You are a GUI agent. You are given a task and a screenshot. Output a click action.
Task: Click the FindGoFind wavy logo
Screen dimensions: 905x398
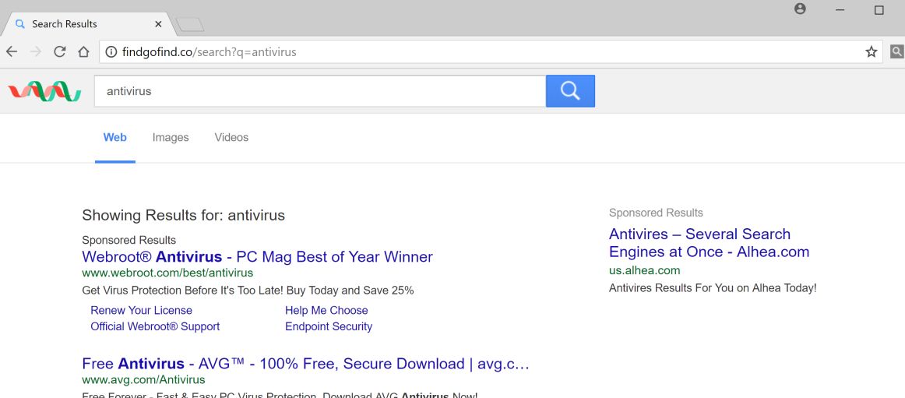[44, 91]
